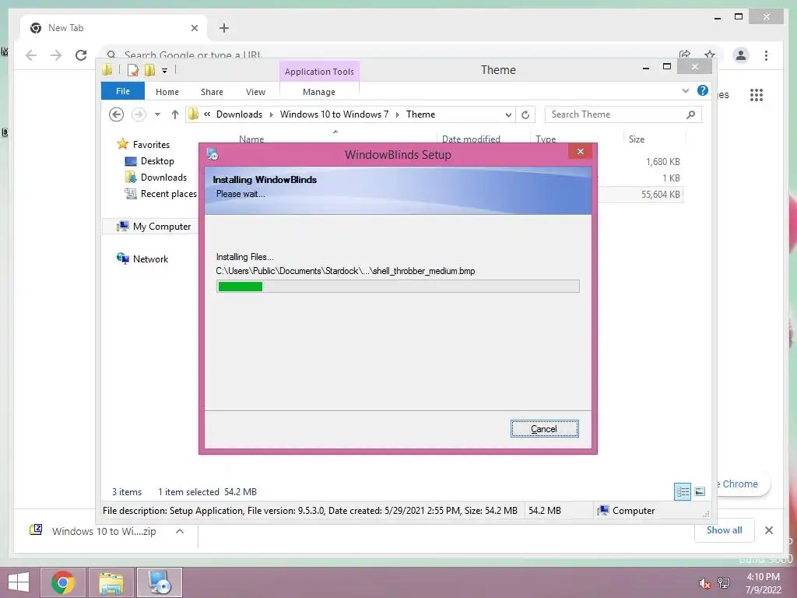
Task: Open the Google apps grid
Action: click(757, 94)
